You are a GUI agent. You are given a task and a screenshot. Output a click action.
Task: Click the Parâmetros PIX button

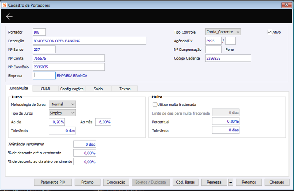point(53,182)
